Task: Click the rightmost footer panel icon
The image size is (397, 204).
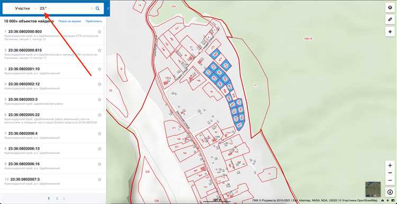Action: [x=393, y=200]
